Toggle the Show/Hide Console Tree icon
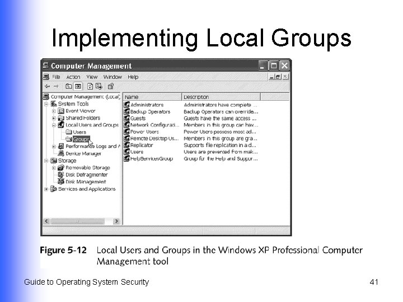Viewport: 403px width, 302px height. (78, 86)
